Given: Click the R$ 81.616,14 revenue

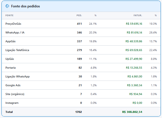Looking at the screenshot, I should click(134, 33).
